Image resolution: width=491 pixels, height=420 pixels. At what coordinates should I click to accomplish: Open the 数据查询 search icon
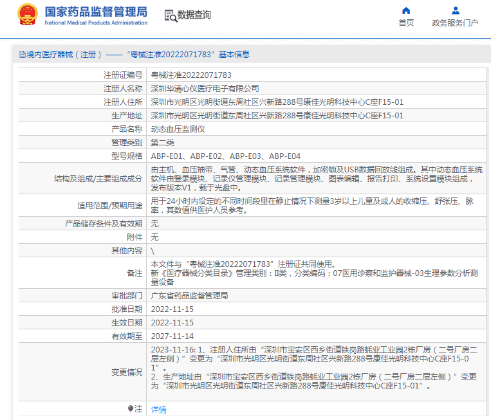click(171, 15)
